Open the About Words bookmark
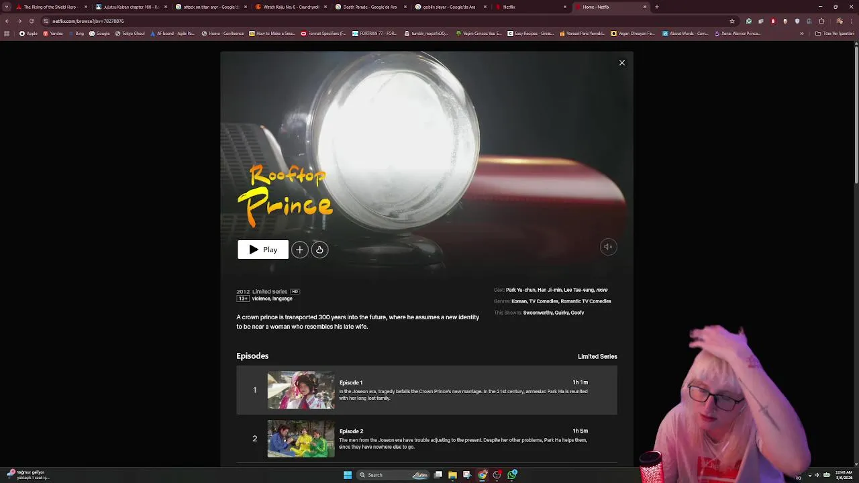 click(x=685, y=34)
